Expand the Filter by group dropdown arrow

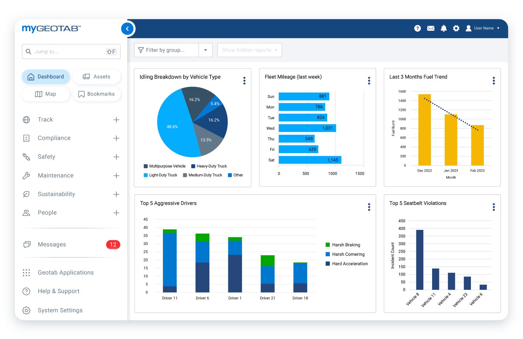[206, 50]
